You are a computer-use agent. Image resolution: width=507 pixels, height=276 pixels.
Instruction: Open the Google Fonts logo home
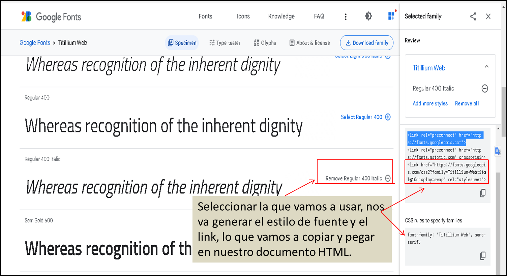(51, 17)
